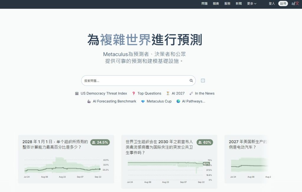Image resolution: width=302 pixels, height=192 pixels.
Task: Click the red question mark icon
Action: click(x=134, y=93)
